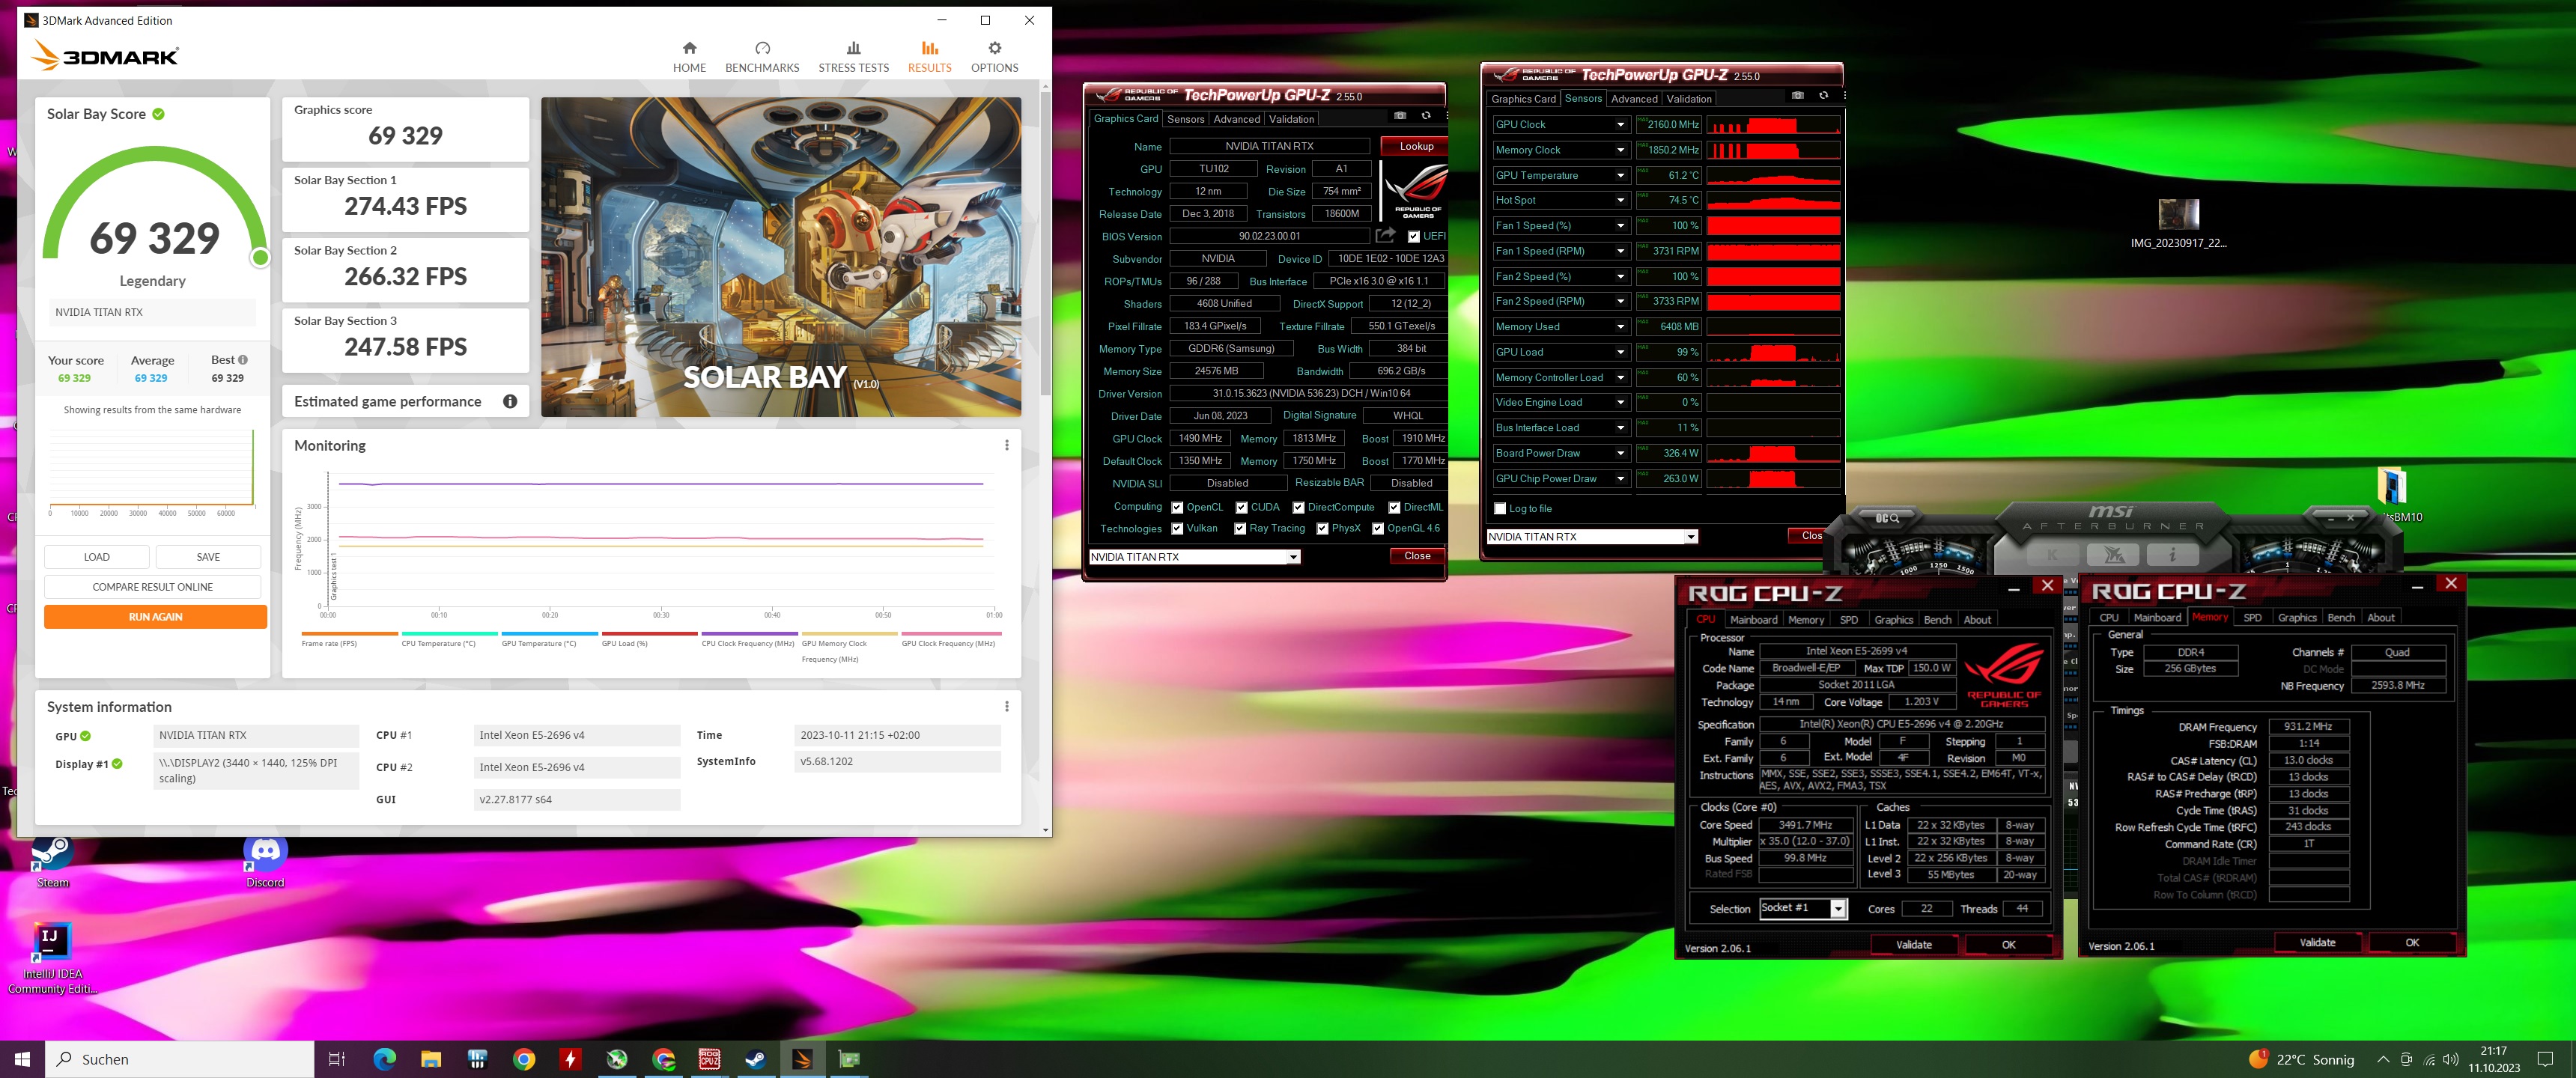Toggle the Vulkan checkbox in GPU-Z
Viewport: 2576px width, 1078px height.
pyautogui.click(x=1177, y=529)
